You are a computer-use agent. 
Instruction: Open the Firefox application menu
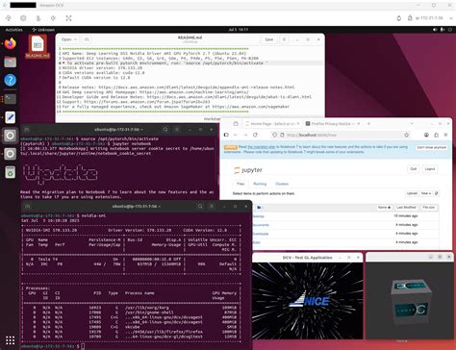(445, 135)
